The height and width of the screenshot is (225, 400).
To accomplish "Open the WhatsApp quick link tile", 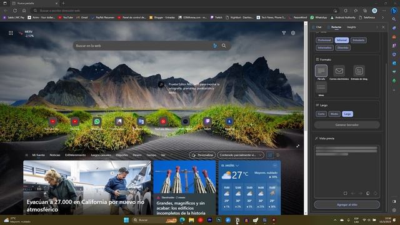I will pyautogui.click(x=97, y=121).
